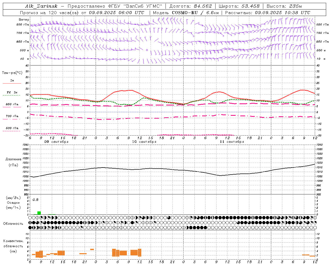This screenshot has width=330, height=264.
Task: Click the 'Ветер' wind panel label
Action: [24, 20]
